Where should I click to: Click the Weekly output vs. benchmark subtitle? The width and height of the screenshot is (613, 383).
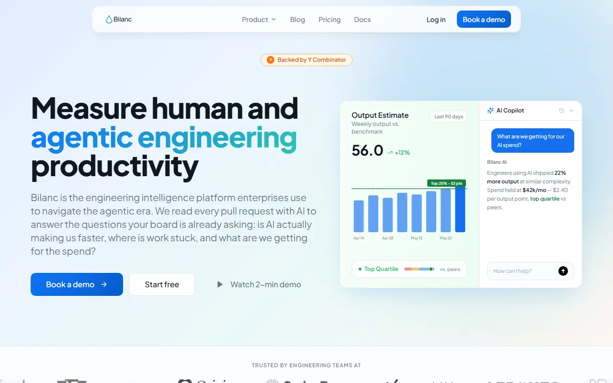tap(375, 128)
